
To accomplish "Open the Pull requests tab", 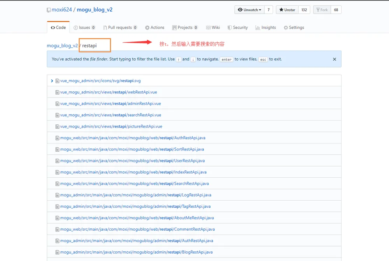I will (x=120, y=28).
